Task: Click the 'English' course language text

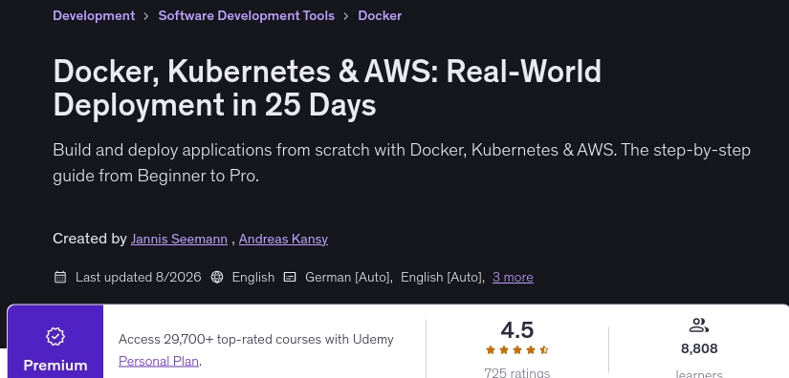Action: (x=253, y=277)
